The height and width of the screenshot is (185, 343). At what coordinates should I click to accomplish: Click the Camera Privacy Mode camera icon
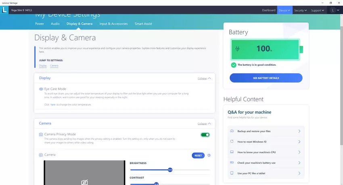click(x=41, y=134)
